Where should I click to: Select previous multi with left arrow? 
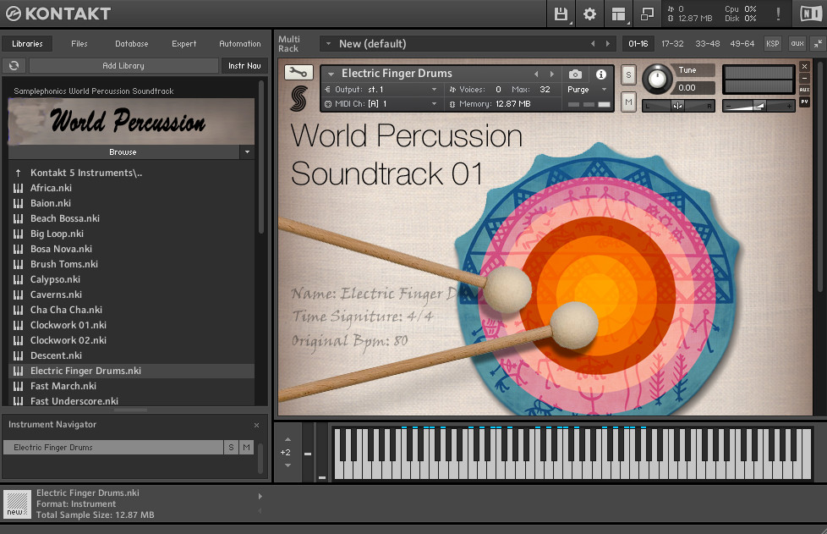pyautogui.click(x=593, y=44)
